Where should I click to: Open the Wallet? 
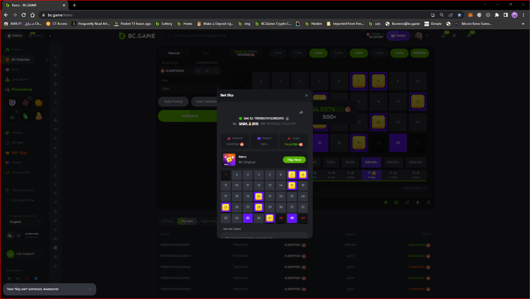[x=398, y=35]
